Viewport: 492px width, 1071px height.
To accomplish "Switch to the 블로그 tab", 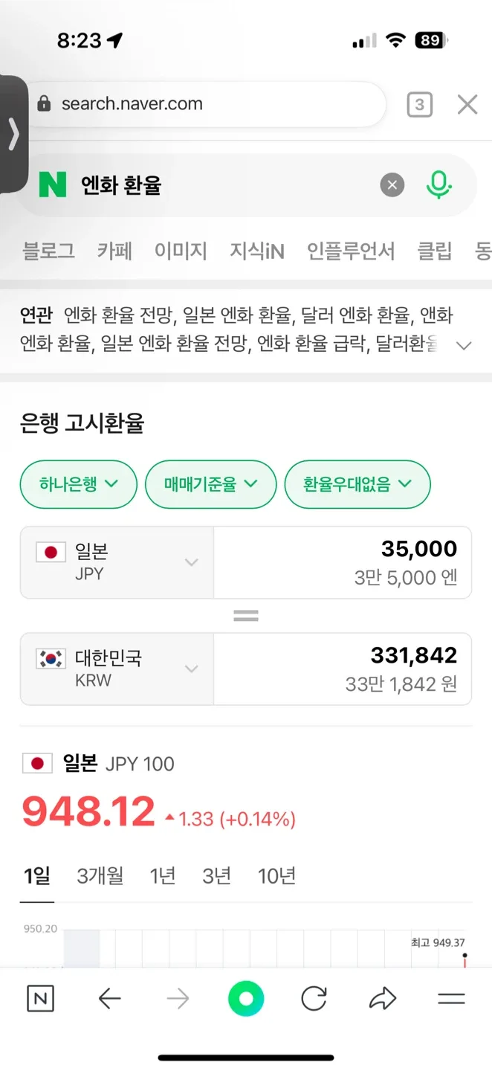I will 49,251.
